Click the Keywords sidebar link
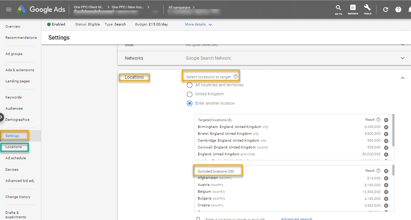Viewport: 411px width, 220px height. point(13,97)
